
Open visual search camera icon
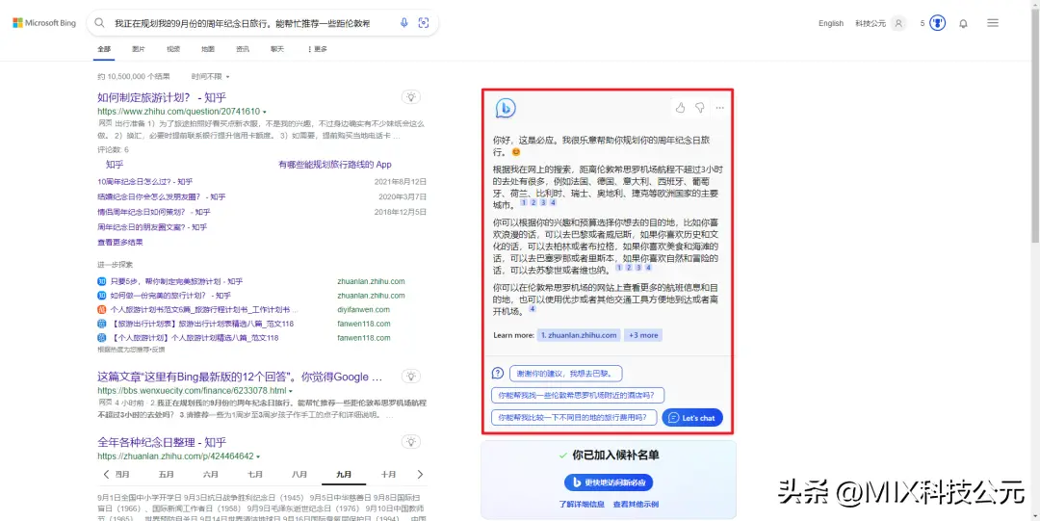click(424, 23)
